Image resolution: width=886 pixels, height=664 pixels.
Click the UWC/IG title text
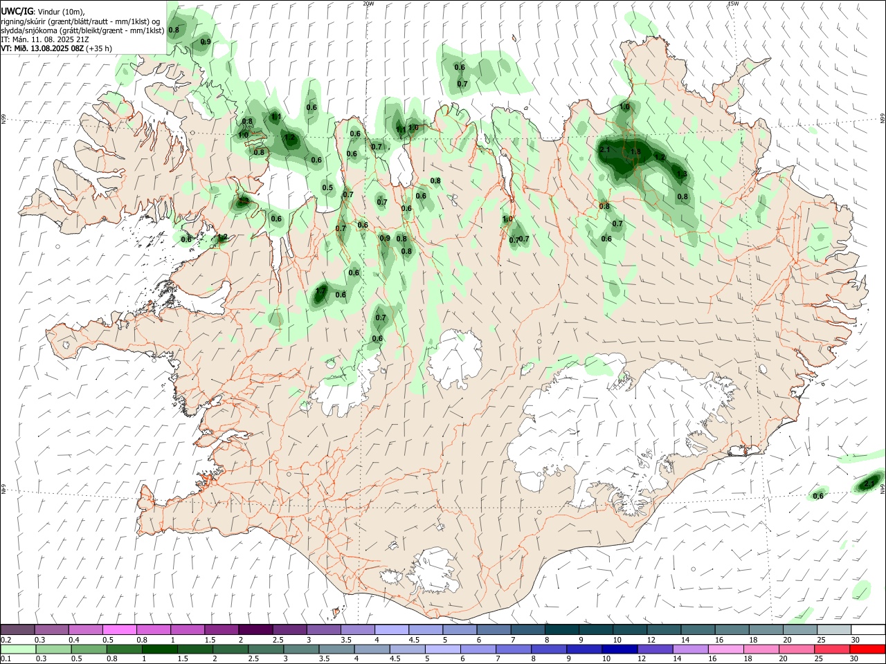(x=17, y=10)
